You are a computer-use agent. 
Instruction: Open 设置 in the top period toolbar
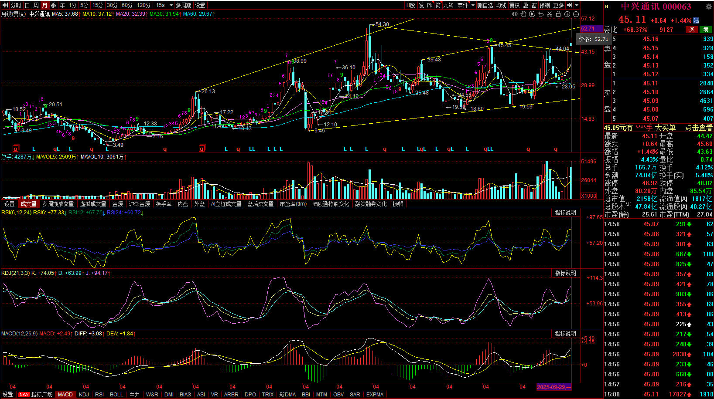tap(200, 5)
